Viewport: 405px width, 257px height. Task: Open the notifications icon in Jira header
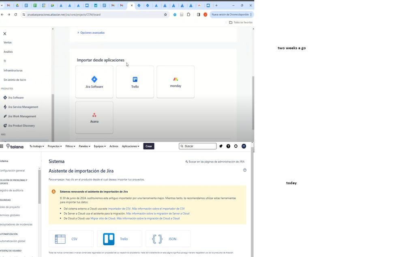click(x=221, y=146)
